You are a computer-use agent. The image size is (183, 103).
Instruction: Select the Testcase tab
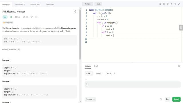point(88,66)
